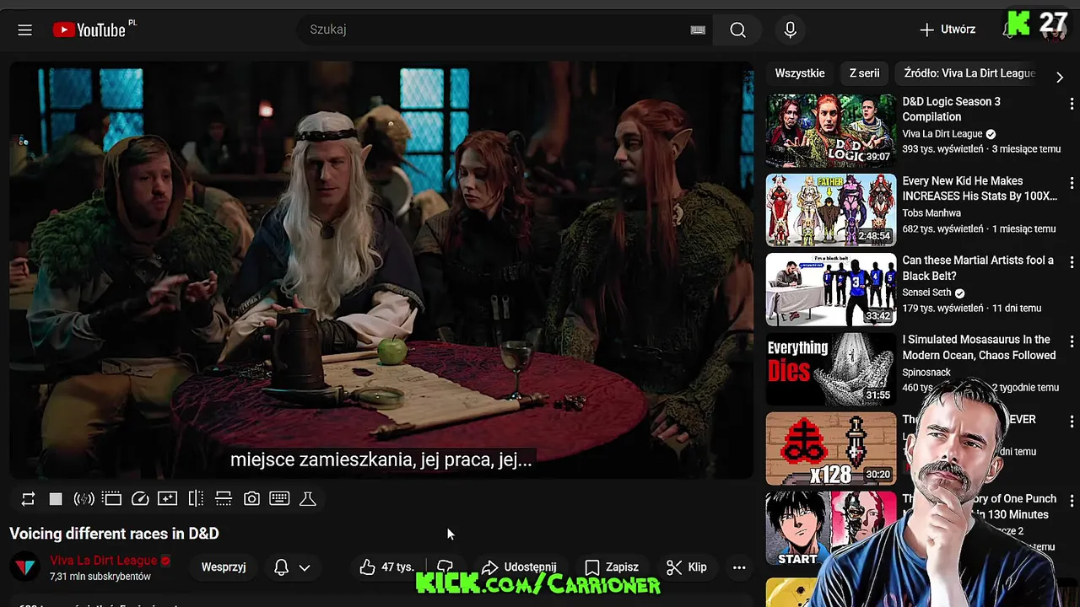Open Everything Dies Mosasaurus thumbnail
1080x607 pixels.
pyautogui.click(x=831, y=368)
